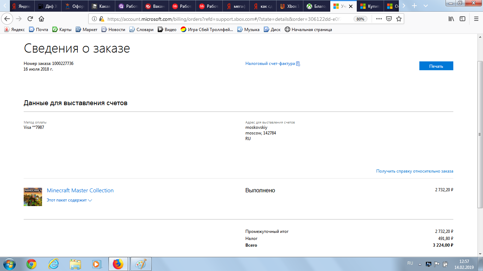Open the Маркет bookmark

(x=86, y=30)
